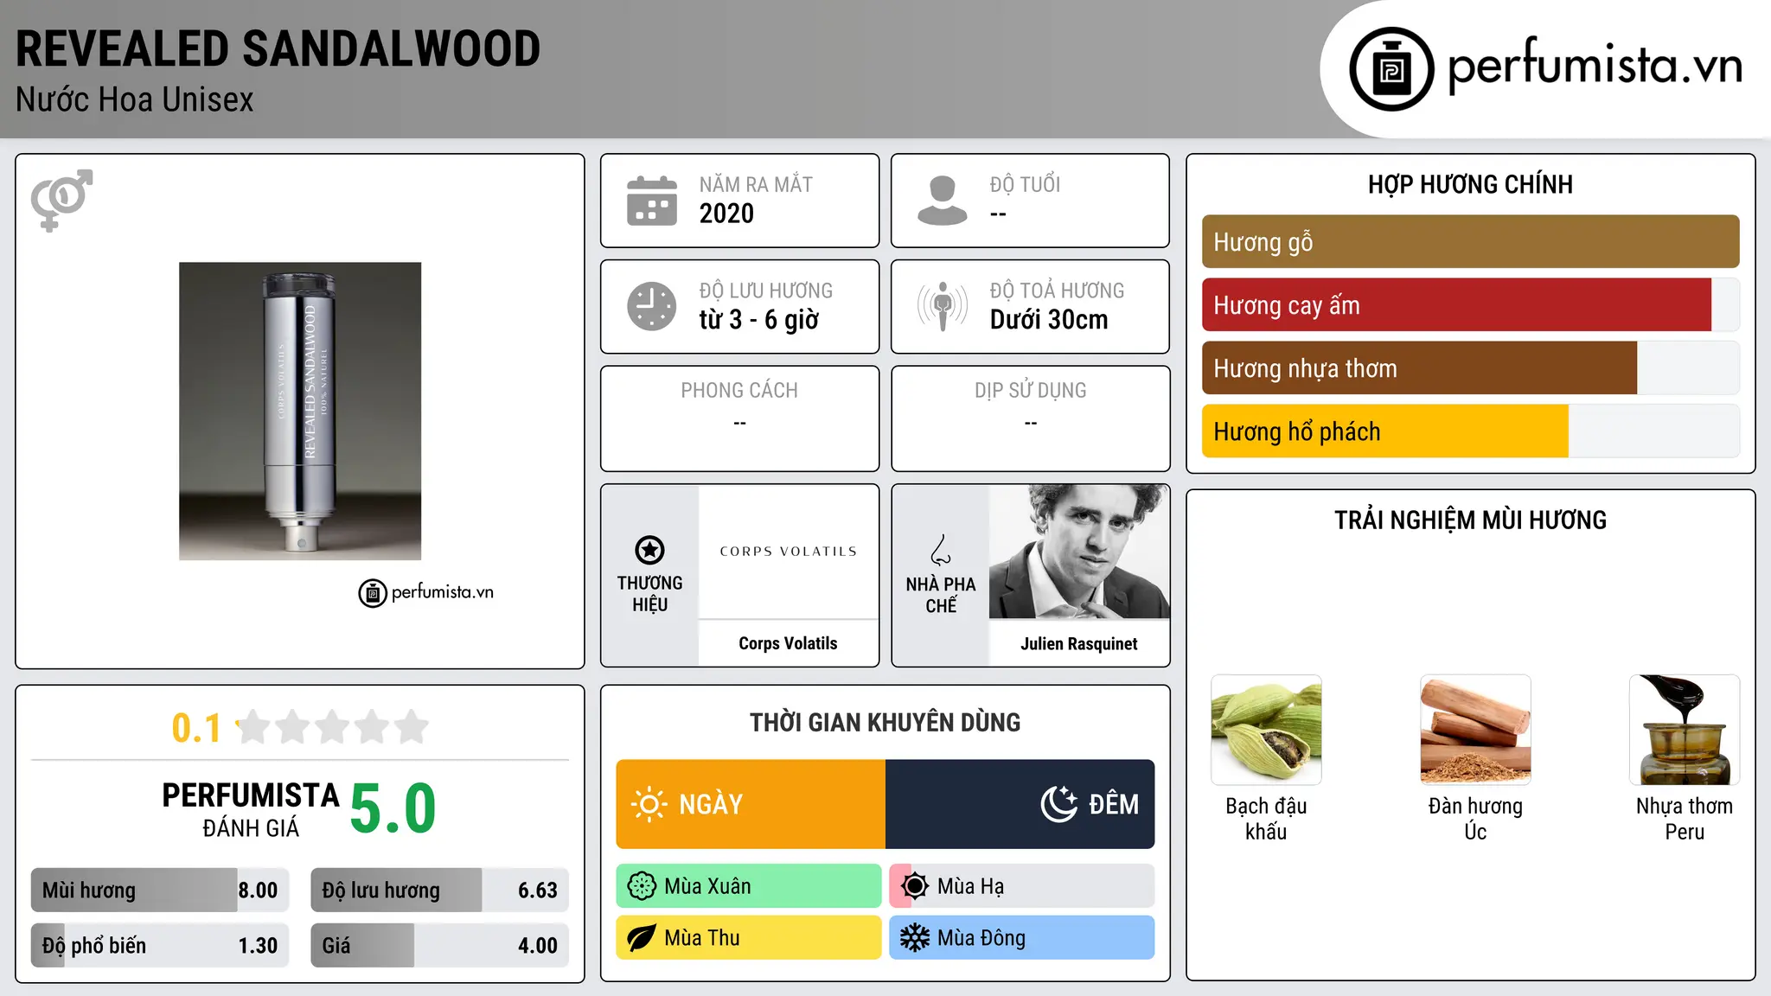The image size is (1771, 996).
Task: Click the TRẢI NGHIỆM MÙI HƯƠNG heading
Action: (1470, 520)
